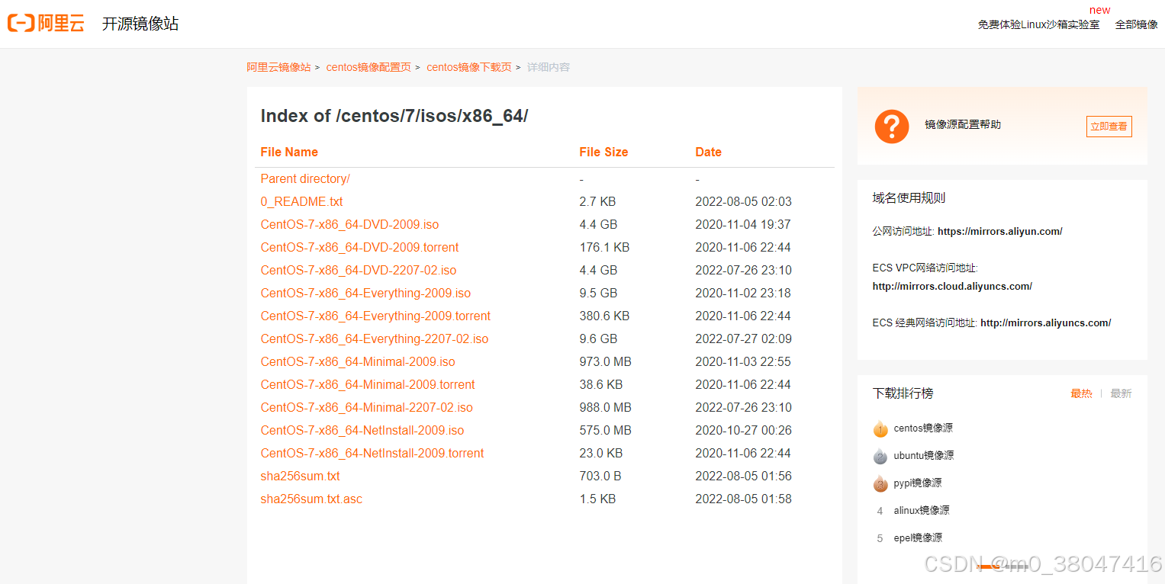Click the Alibaba Cloud logo
The width and height of the screenshot is (1165, 584).
(46, 23)
